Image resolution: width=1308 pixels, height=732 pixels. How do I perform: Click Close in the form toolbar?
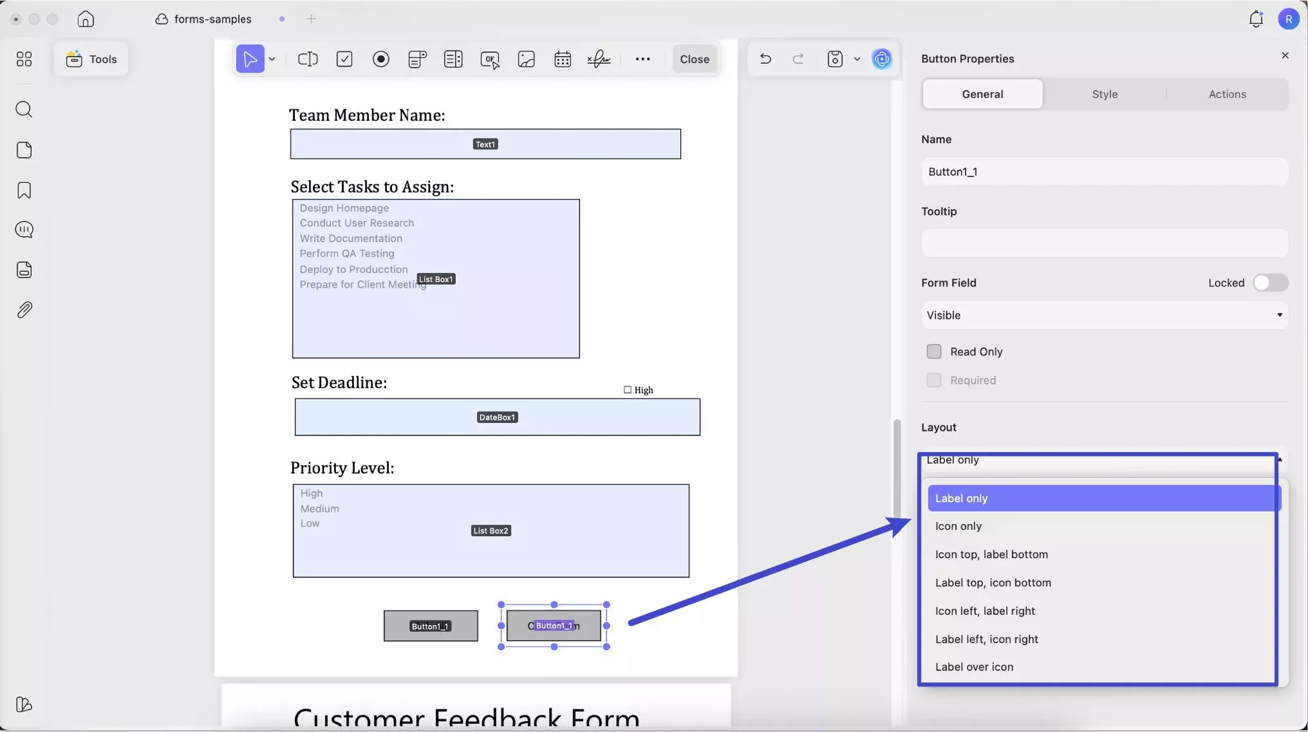click(x=695, y=59)
